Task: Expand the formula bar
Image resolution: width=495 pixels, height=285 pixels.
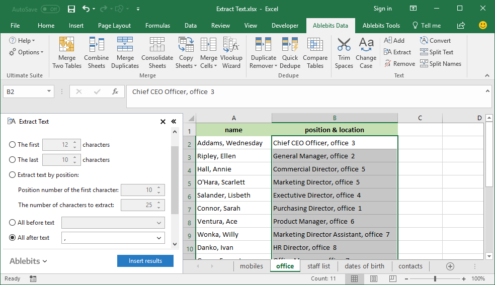Action: coord(487,91)
